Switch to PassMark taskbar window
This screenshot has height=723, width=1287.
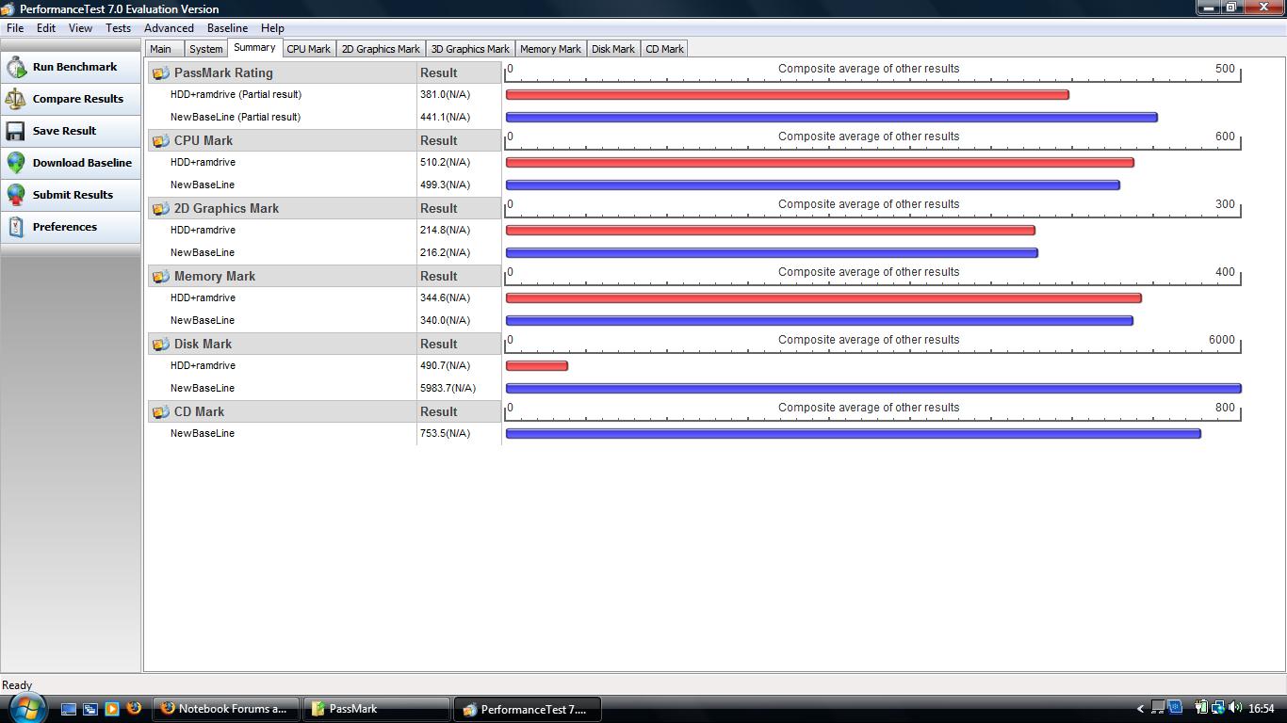pyautogui.click(x=377, y=709)
